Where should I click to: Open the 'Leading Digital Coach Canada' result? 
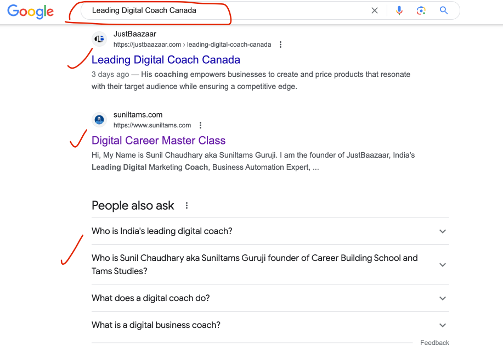166,59
